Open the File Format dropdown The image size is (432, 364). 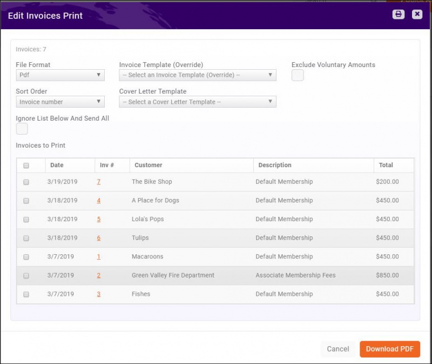59,75
